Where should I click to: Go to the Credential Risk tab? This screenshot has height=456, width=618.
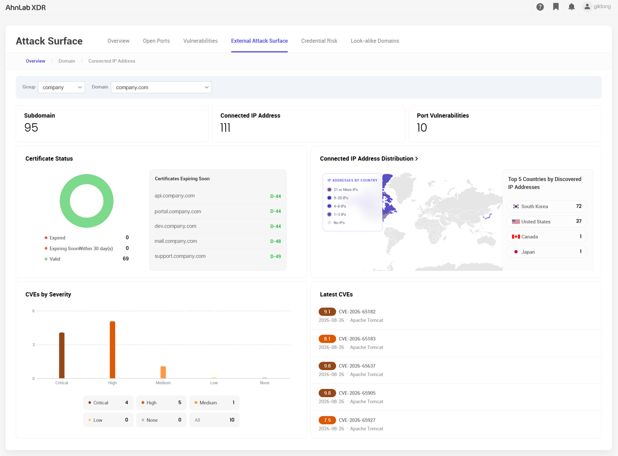point(319,41)
